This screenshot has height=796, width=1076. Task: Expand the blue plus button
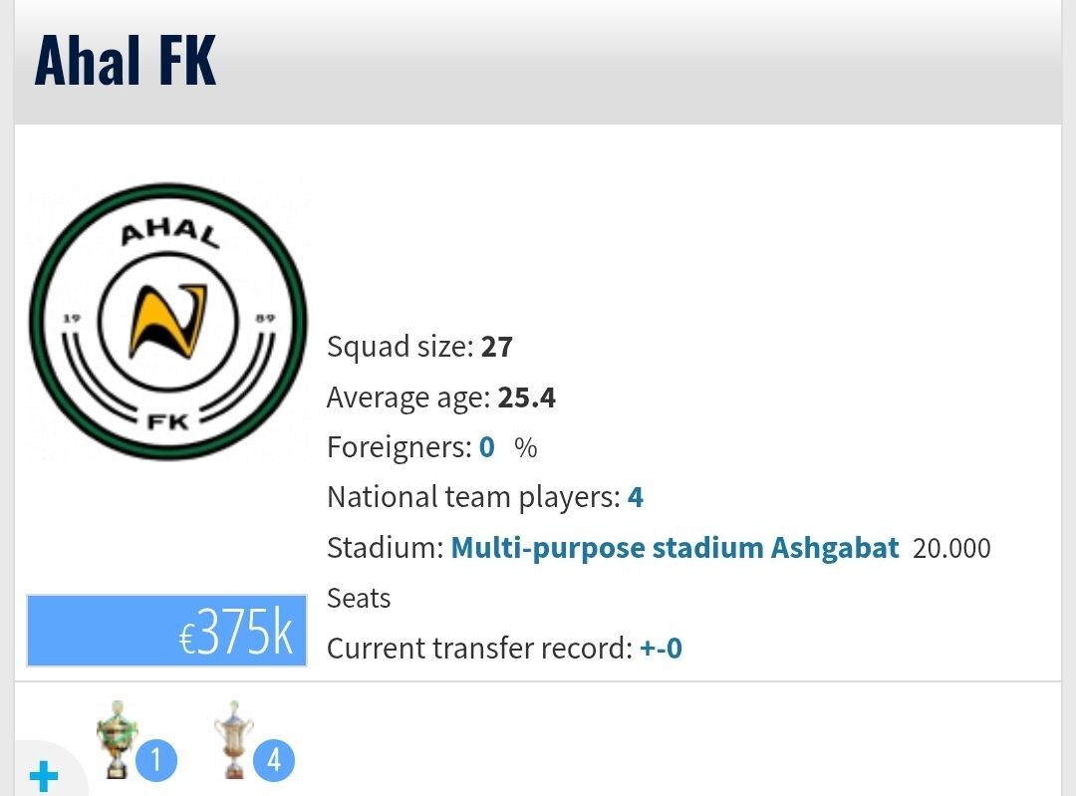coord(43,775)
